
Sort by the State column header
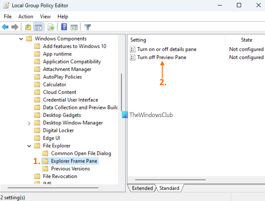point(246,40)
